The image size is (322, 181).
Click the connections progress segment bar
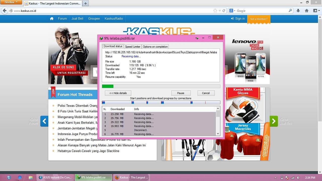(x=161, y=102)
